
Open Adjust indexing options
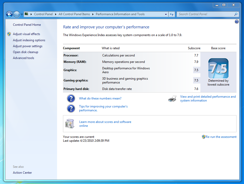click(29, 40)
